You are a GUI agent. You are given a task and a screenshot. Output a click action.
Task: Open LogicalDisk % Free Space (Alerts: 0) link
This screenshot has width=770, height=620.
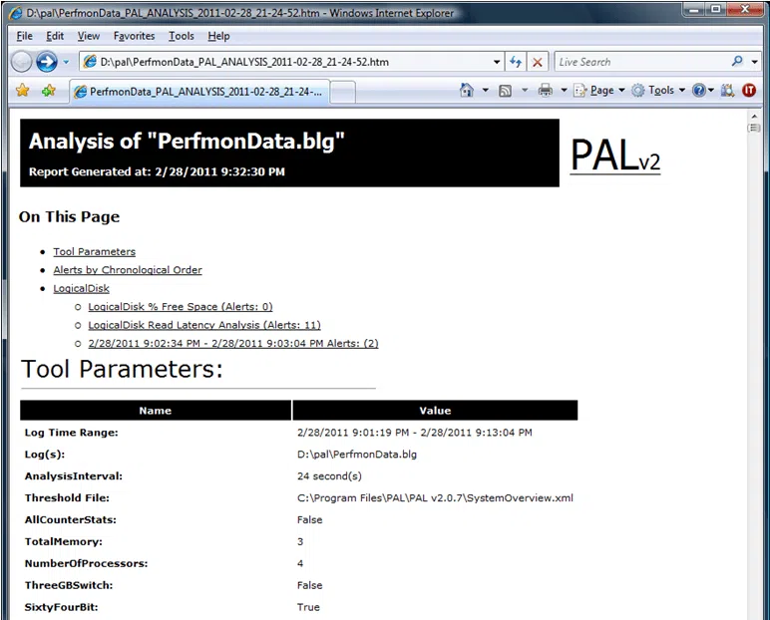(181, 307)
